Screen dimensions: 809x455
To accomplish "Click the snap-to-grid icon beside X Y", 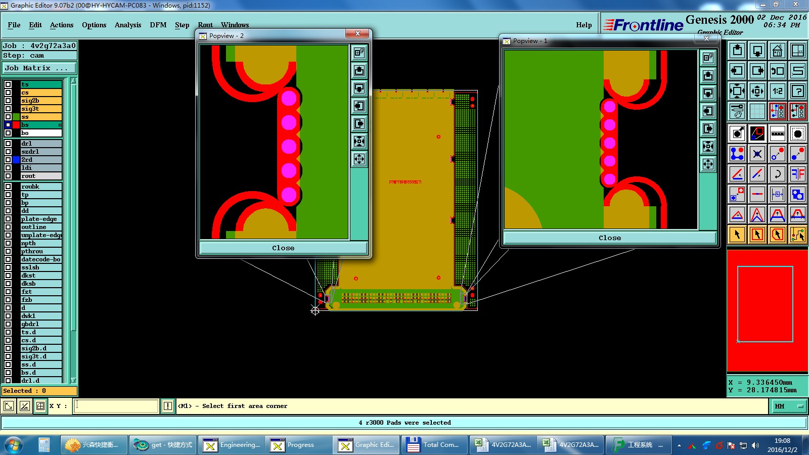I will (40, 406).
